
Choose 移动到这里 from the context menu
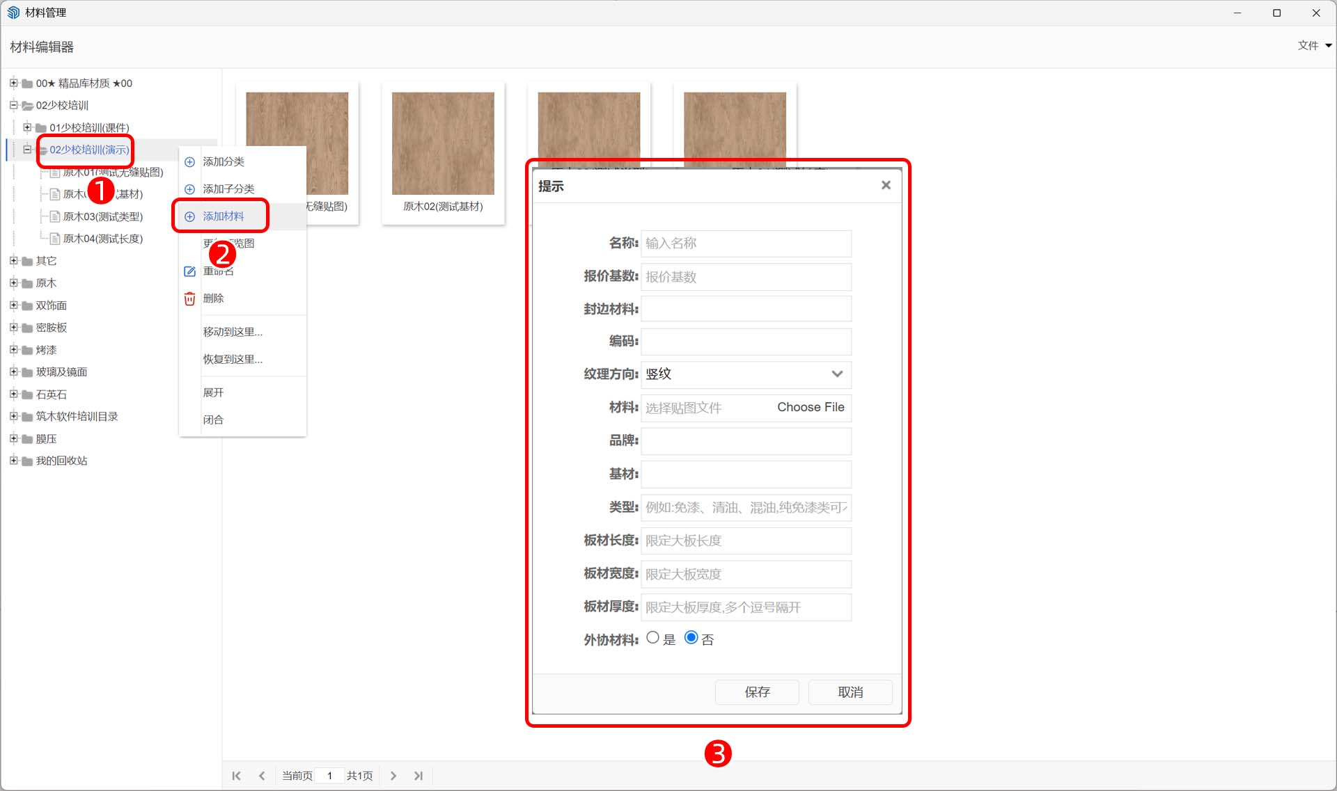coord(232,332)
